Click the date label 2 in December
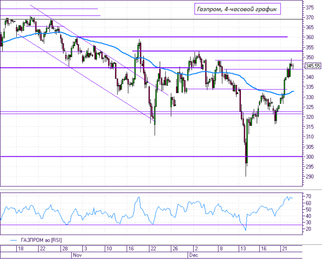 196,249
